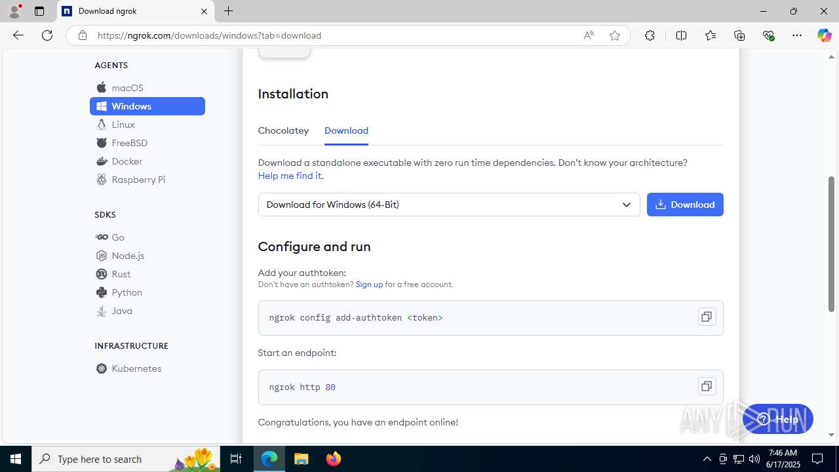This screenshot has height=472, width=839.
Task: View site information padlock
Action: pos(82,35)
